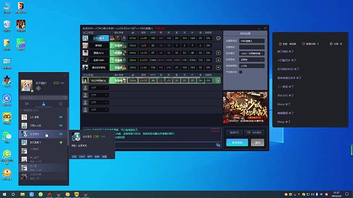353x198 pixels.
Task: Open the notification center in the taskbar
Action: (347, 194)
